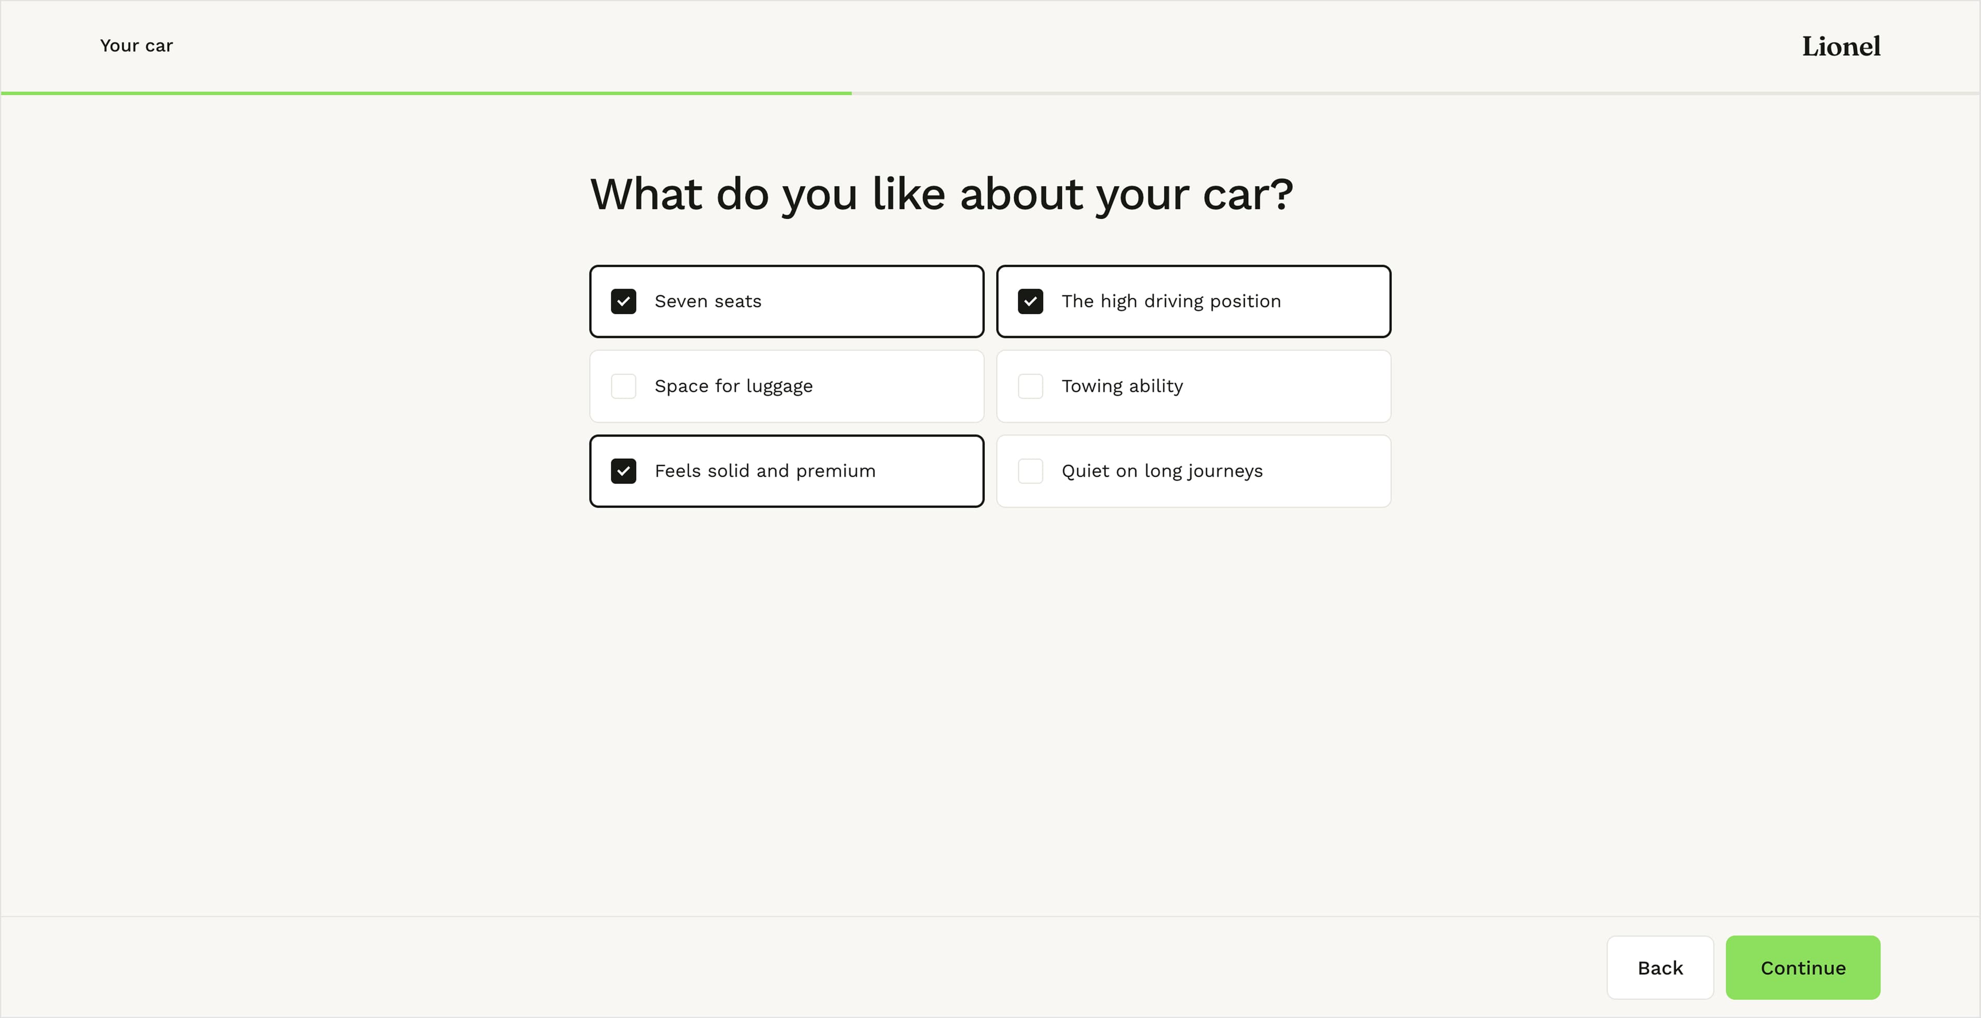The width and height of the screenshot is (1981, 1018).
Task: Uncheck the Seven seats checkbox
Action: [623, 301]
